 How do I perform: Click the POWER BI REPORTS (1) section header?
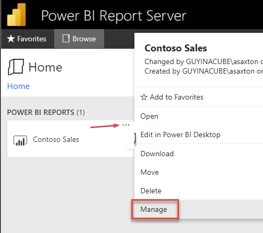(46, 112)
